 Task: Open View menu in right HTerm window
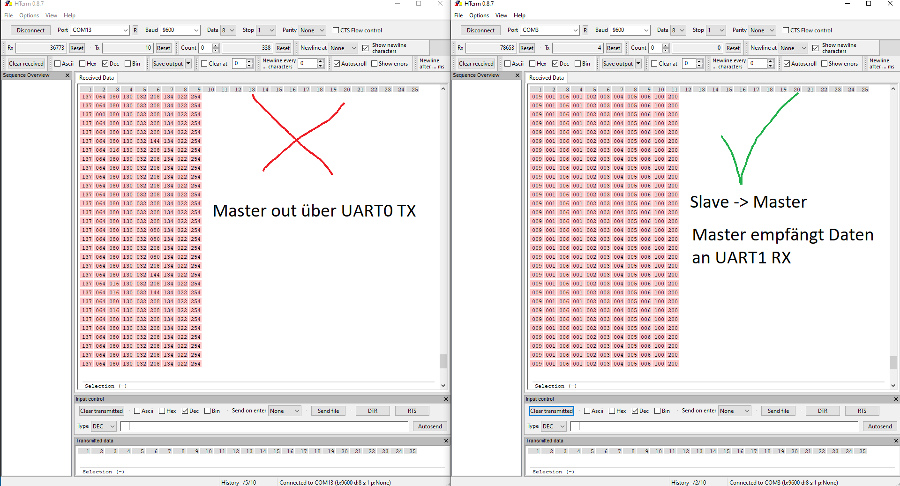[501, 15]
